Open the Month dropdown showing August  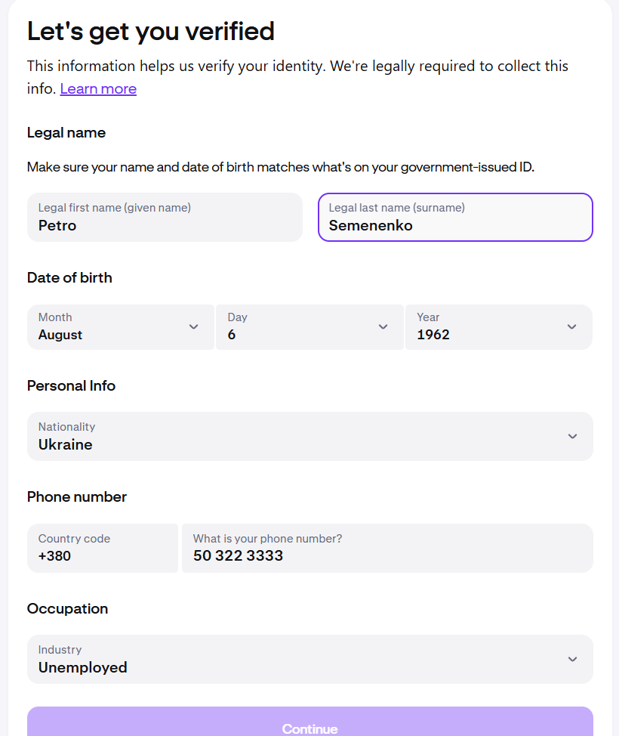click(x=113, y=327)
